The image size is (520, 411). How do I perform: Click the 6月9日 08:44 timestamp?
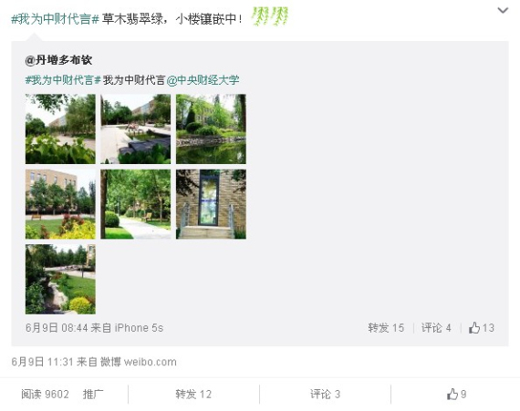pyautogui.click(x=57, y=328)
